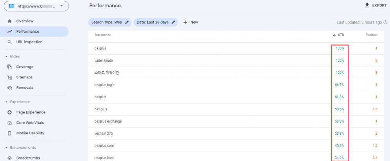
Task: Click the Export download icon
Action: [x=367, y=5]
